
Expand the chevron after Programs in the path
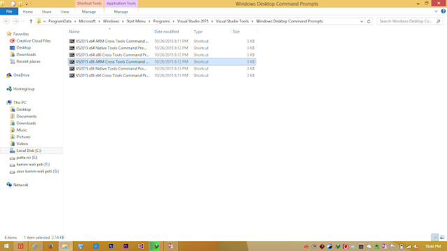click(173, 22)
